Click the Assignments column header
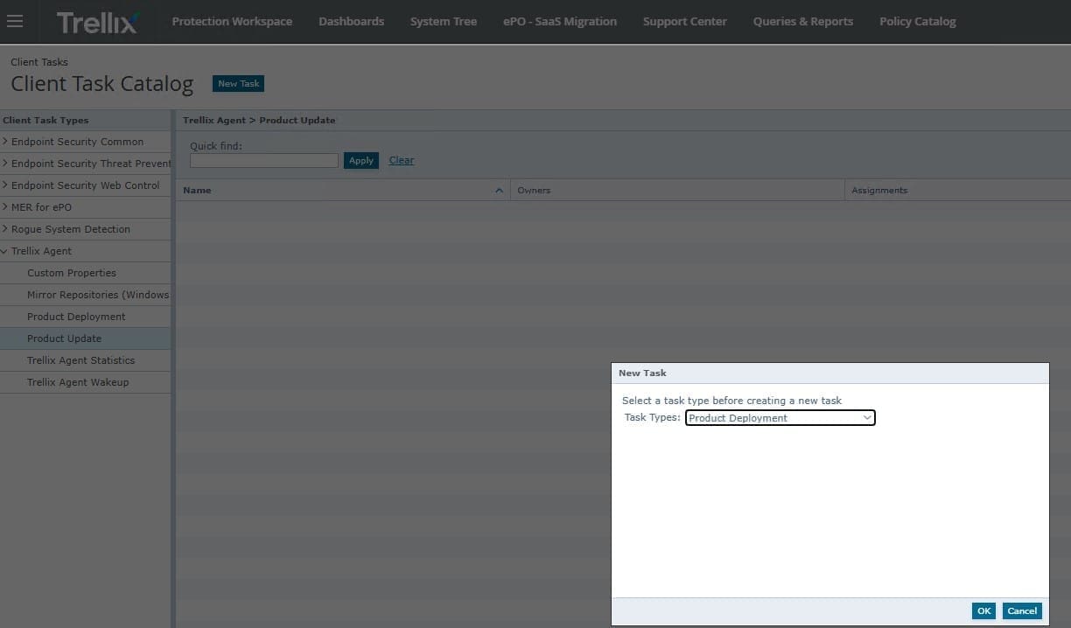Image resolution: width=1071 pixels, height=628 pixels. (x=957, y=190)
